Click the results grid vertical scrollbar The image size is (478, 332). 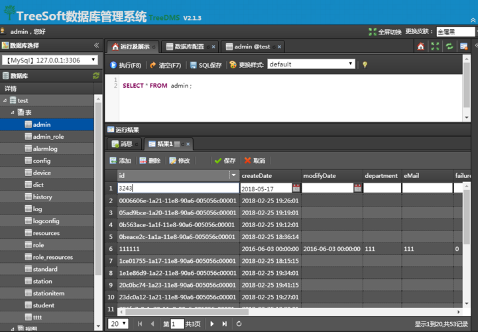tap(467, 217)
